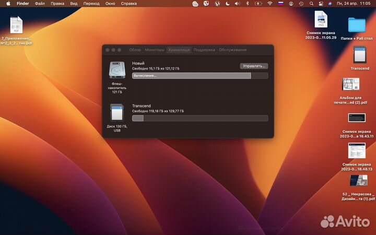
Task: Open the volume speaker icon
Action: pos(236,3)
